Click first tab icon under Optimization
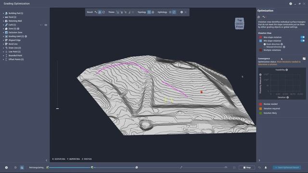This screenshot has width=308, height=173. 259,17
